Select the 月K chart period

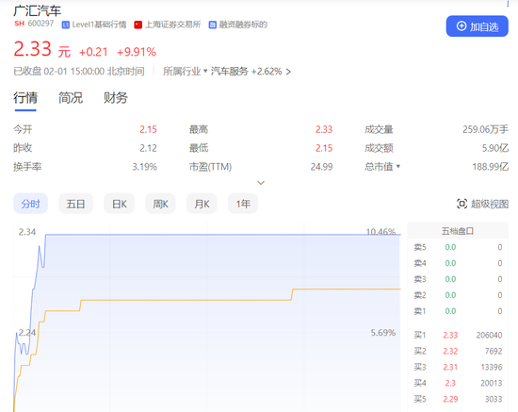tap(202, 204)
